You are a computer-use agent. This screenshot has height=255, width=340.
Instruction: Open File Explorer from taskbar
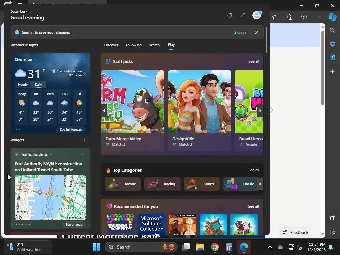(x=200, y=247)
